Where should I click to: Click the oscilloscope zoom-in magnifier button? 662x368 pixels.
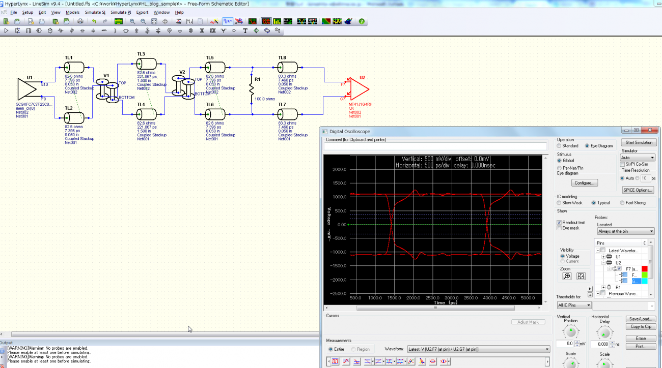point(567,276)
